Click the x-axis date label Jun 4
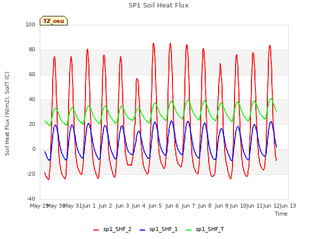Image resolution: width=318 pixels, height=239 pixels. [139, 206]
